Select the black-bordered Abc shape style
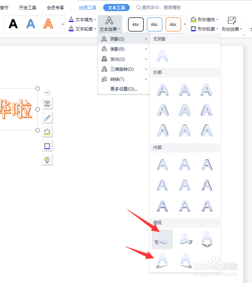This screenshot has height=283, width=252. (136, 24)
